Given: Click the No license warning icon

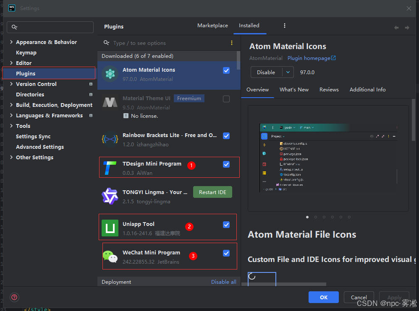Looking at the screenshot, I should pyautogui.click(x=126, y=116).
